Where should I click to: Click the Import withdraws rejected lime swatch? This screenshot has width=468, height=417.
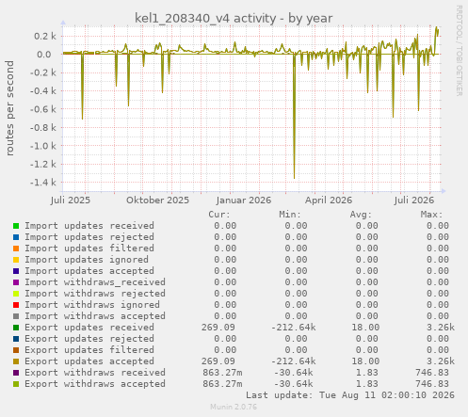[x=16, y=294]
